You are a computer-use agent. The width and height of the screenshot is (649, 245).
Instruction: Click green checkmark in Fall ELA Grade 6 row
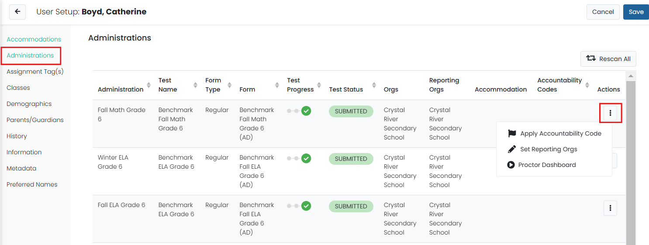tap(306, 206)
